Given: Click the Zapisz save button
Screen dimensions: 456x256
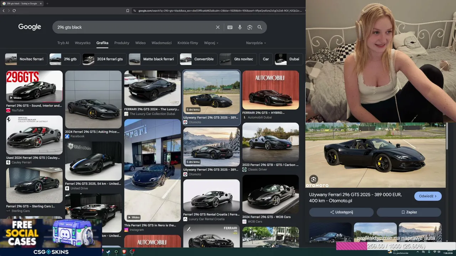Looking at the screenshot, I should pos(409,212).
